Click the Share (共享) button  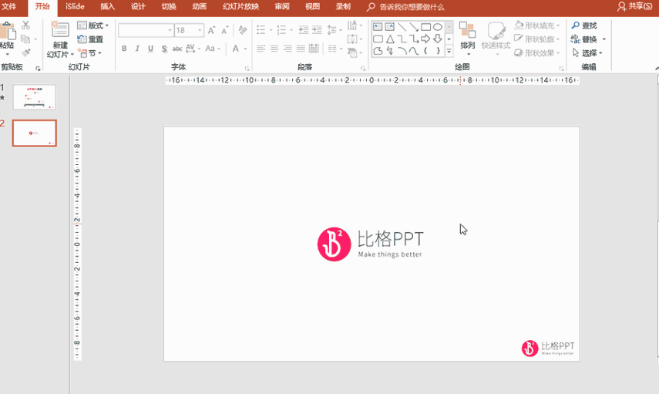(x=636, y=6)
